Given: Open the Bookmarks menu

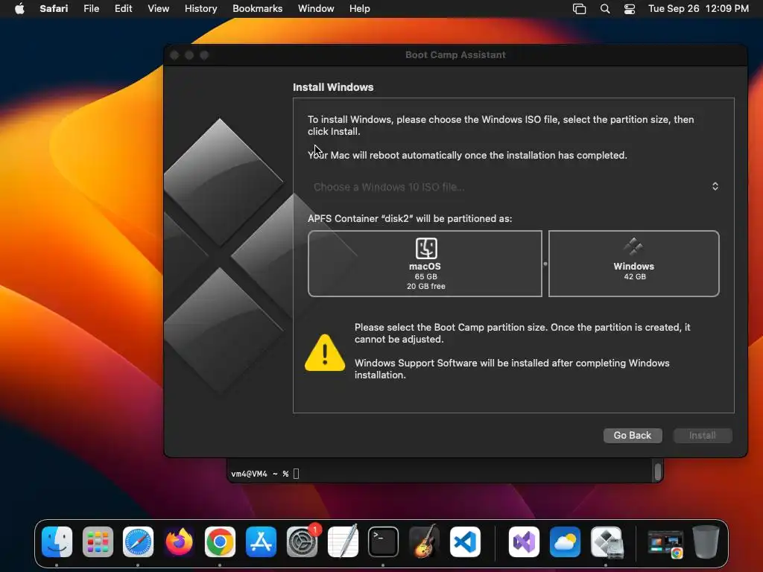Looking at the screenshot, I should (x=257, y=9).
